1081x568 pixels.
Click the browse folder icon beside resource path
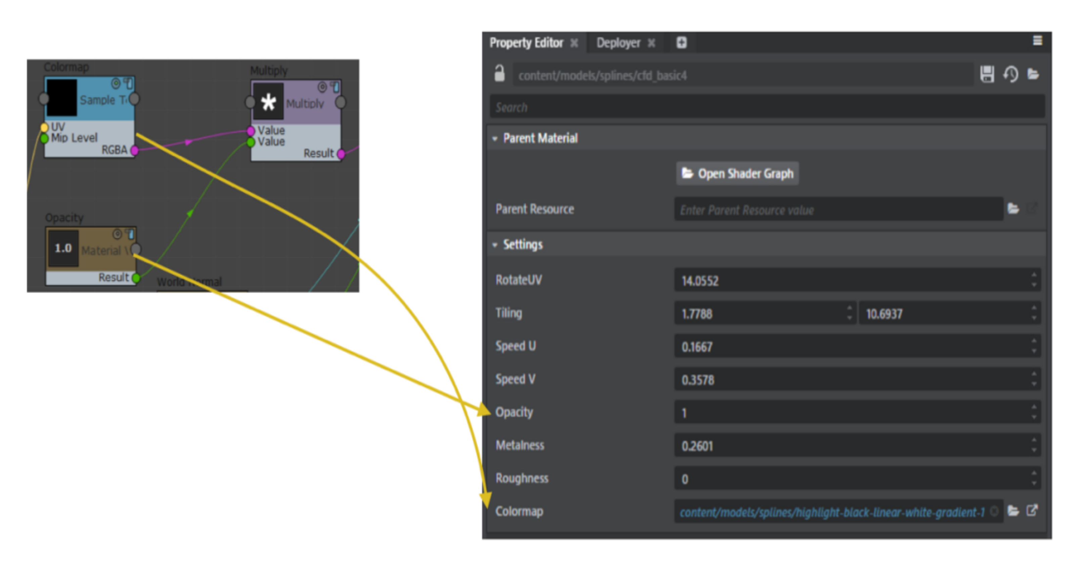pyautogui.click(x=1033, y=75)
